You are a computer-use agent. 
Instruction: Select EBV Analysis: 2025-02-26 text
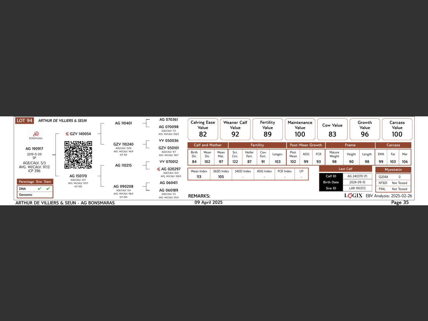[389, 196]
